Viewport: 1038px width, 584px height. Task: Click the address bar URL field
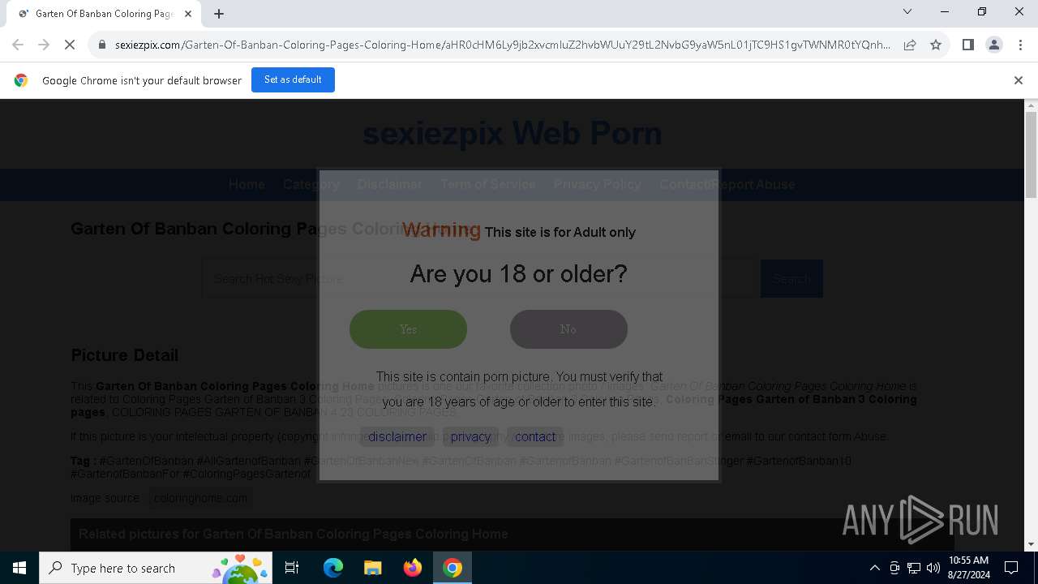click(503, 45)
